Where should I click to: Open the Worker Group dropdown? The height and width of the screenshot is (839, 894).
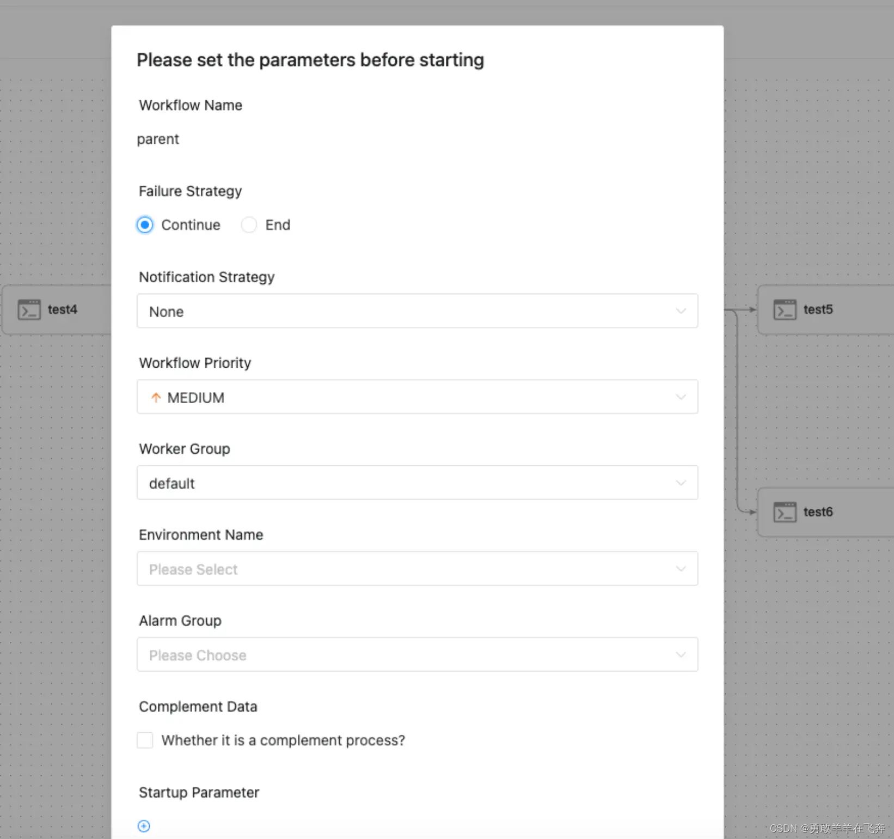point(417,483)
